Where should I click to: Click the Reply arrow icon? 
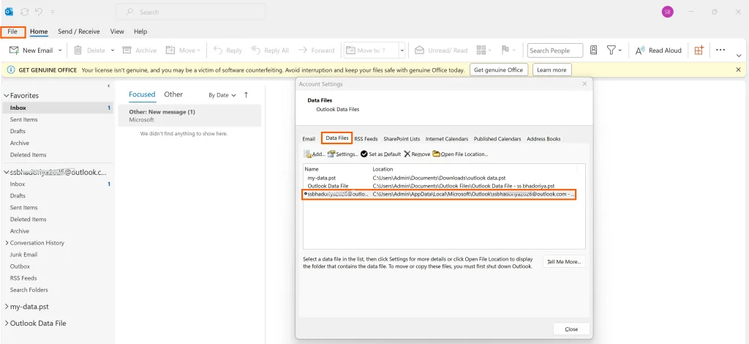(x=218, y=51)
